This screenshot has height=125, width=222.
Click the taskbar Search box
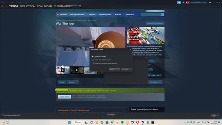pos(78,122)
